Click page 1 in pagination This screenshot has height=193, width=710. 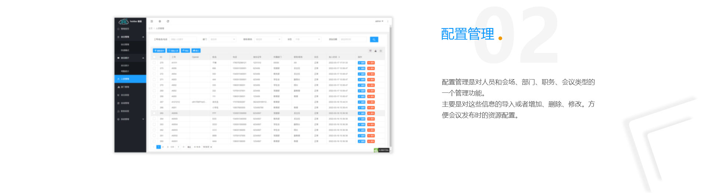pyautogui.click(x=159, y=147)
